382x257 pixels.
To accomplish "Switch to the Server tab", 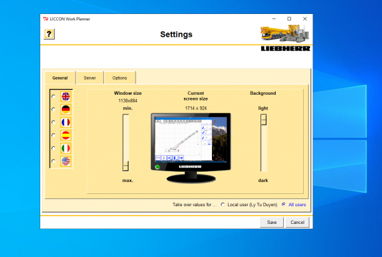I will pos(90,78).
